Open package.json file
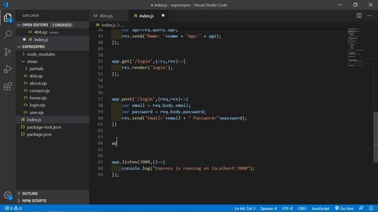Viewport: 378px width, 212px height. 39,134
